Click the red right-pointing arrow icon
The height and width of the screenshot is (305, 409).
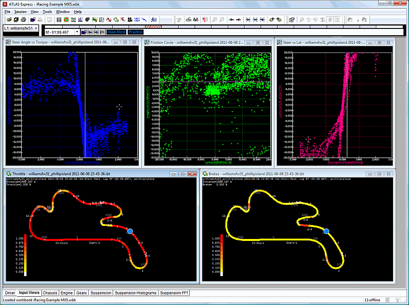tap(238, 20)
